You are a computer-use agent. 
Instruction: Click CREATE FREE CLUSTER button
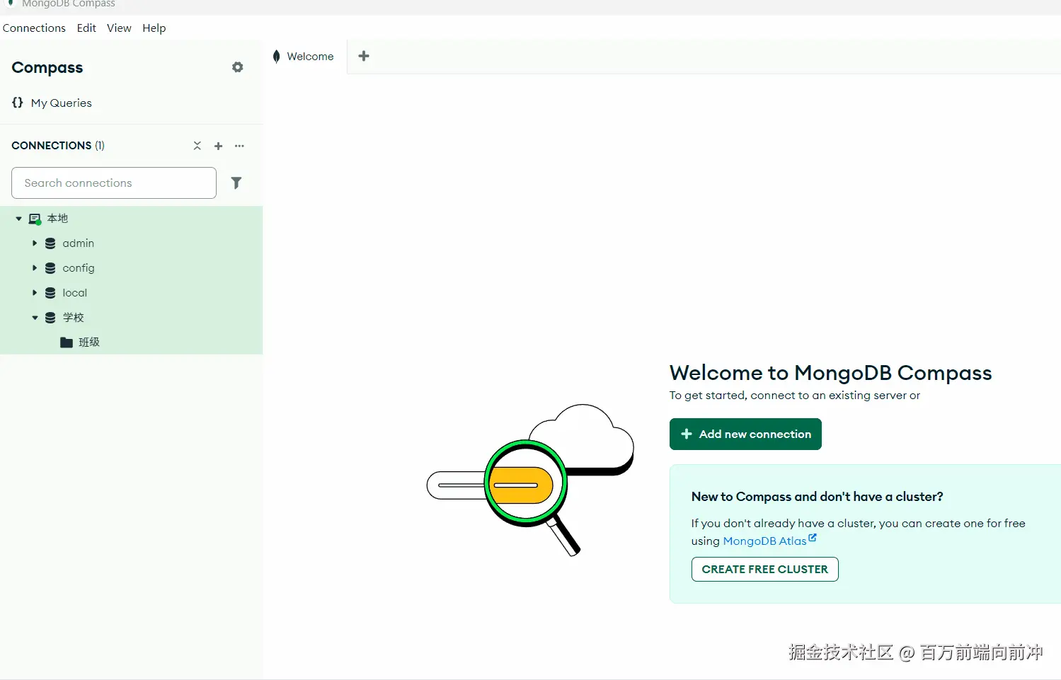764,570
